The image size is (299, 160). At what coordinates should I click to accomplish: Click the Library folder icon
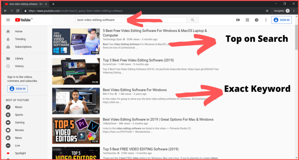[x=8, y=58]
